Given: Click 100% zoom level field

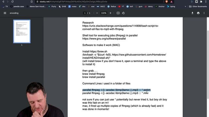Looking at the screenshot, I should pos(104,13).
